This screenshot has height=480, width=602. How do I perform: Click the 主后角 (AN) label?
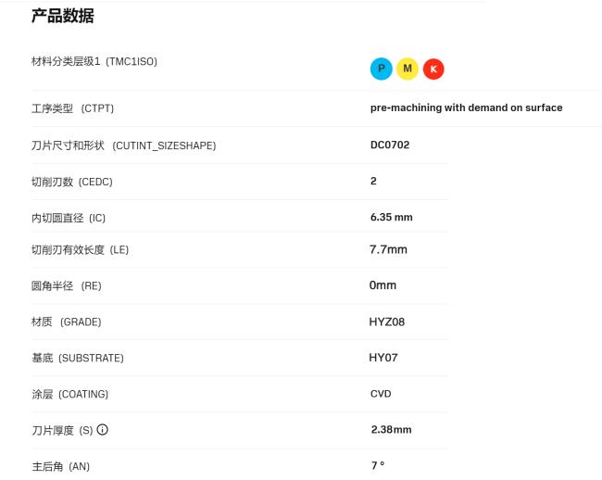[x=60, y=466]
